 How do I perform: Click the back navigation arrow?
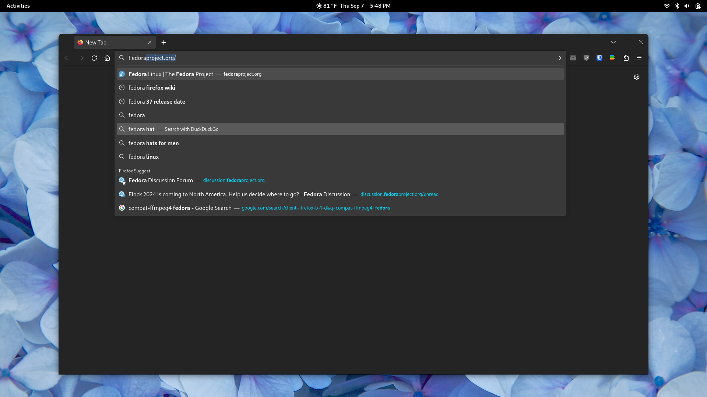(68, 58)
